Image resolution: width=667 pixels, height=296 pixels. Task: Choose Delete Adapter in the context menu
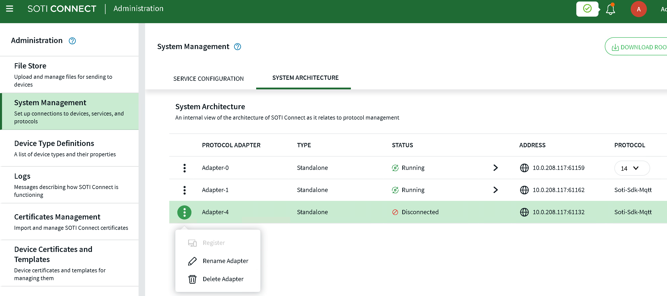(218, 279)
